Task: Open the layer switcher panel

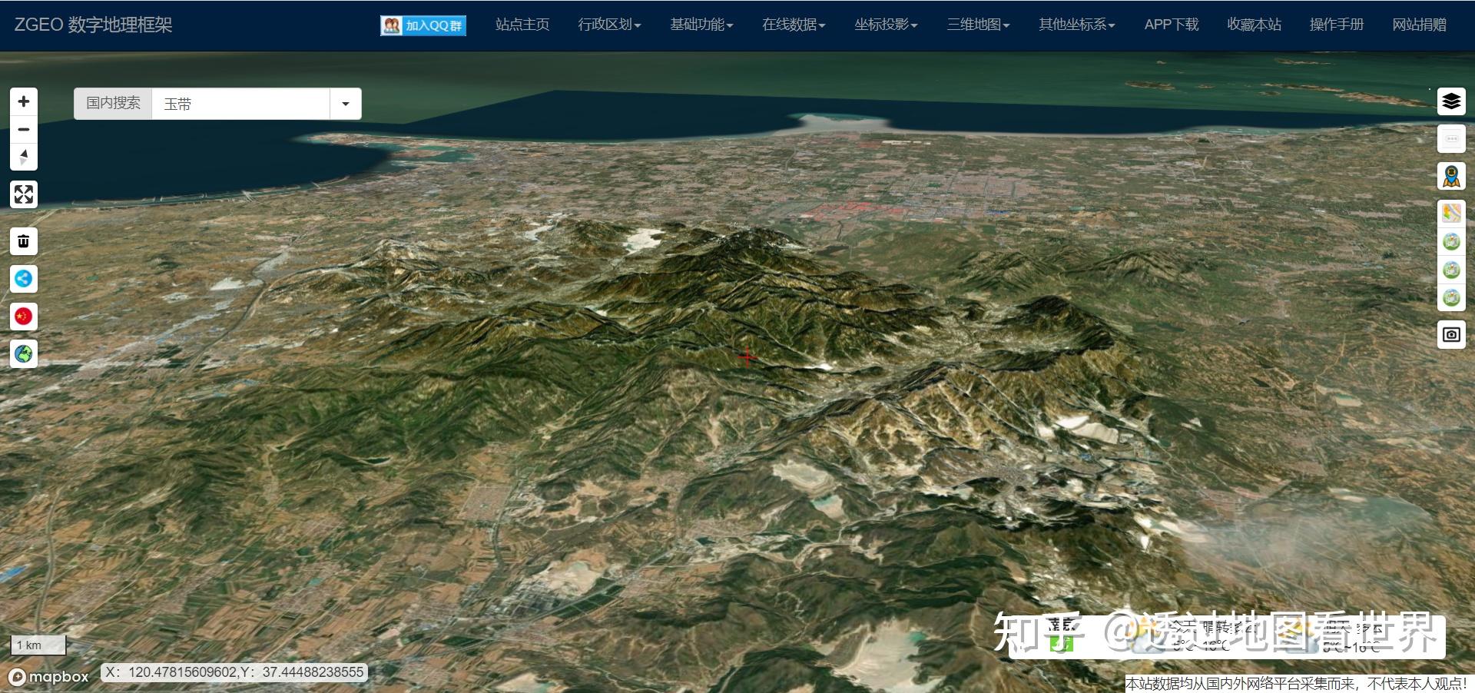Action: coord(1451,101)
